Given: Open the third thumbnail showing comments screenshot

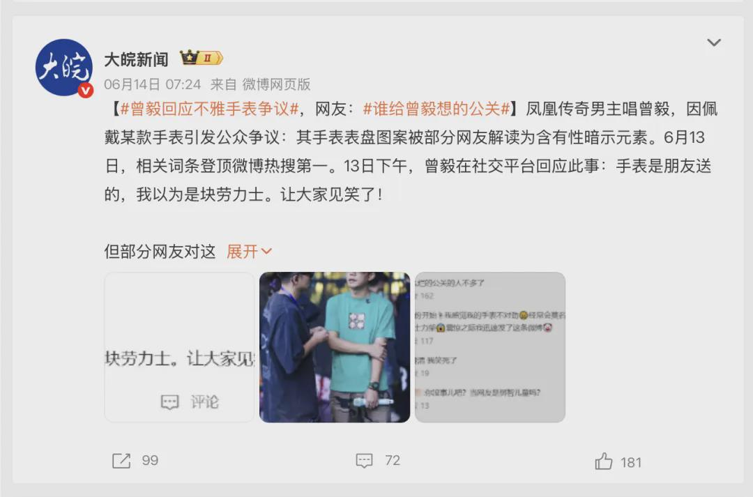Looking at the screenshot, I should click(x=490, y=347).
